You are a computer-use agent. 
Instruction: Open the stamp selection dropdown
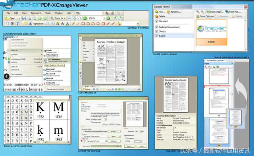(138, 24)
